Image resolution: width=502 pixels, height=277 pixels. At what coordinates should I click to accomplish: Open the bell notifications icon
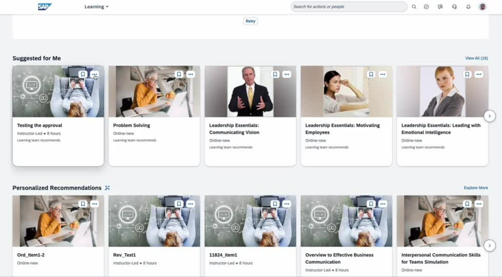[468, 7]
